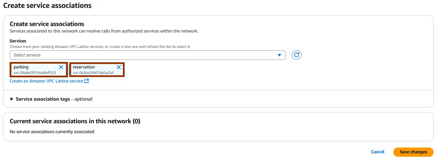
Task: Click the top Create service associations page title
Action: click(x=47, y=5)
